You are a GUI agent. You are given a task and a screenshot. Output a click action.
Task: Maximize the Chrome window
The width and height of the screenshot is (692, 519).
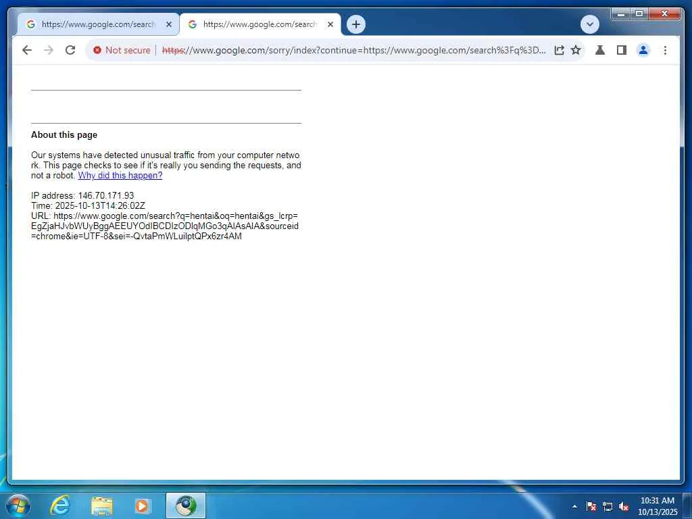click(x=639, y=14)
